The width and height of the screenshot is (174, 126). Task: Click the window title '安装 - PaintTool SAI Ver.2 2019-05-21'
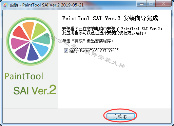point(46,5)
